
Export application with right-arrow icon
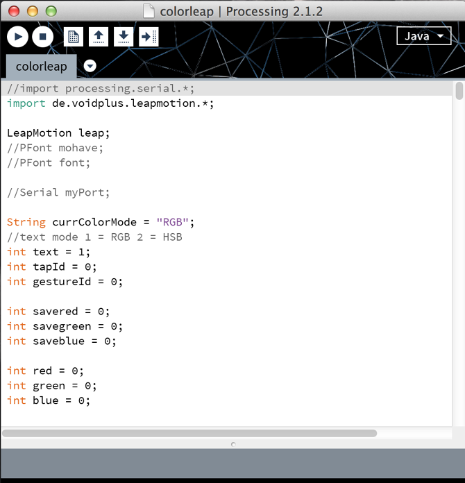pos(149,37)
